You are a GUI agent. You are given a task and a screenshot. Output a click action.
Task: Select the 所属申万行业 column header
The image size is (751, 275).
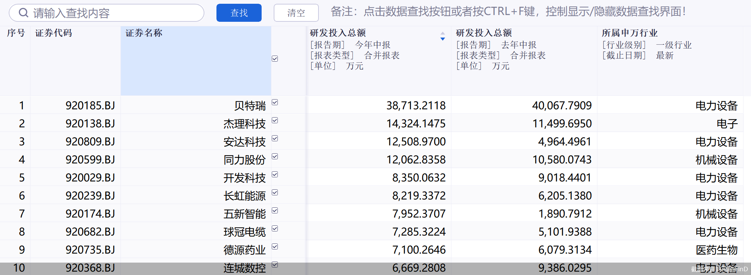coord(670,61)
